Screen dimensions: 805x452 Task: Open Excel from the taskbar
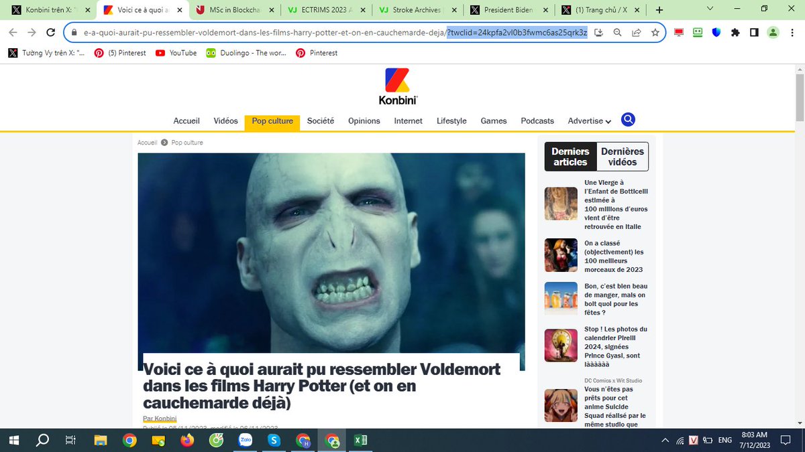click(360, 440)
